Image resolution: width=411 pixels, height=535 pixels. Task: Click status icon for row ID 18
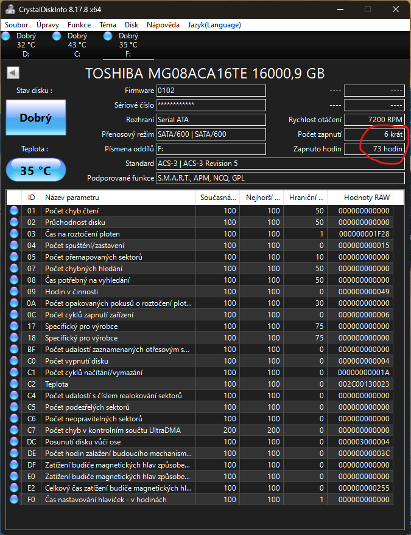click(14, 338)
